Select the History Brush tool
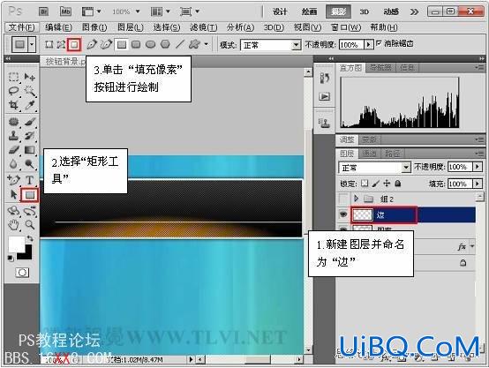 [30, 136]
